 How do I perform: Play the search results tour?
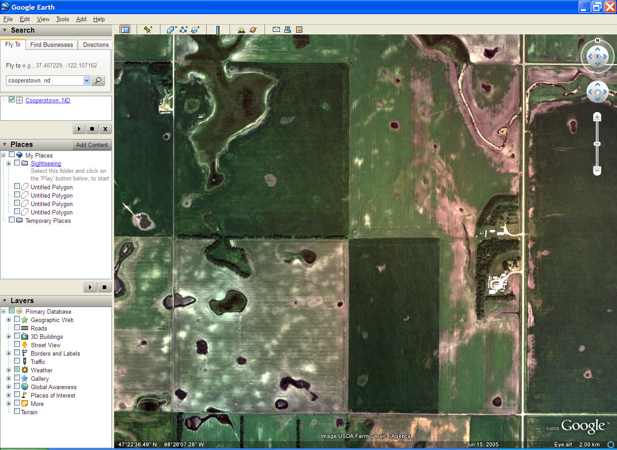(79, 129)
